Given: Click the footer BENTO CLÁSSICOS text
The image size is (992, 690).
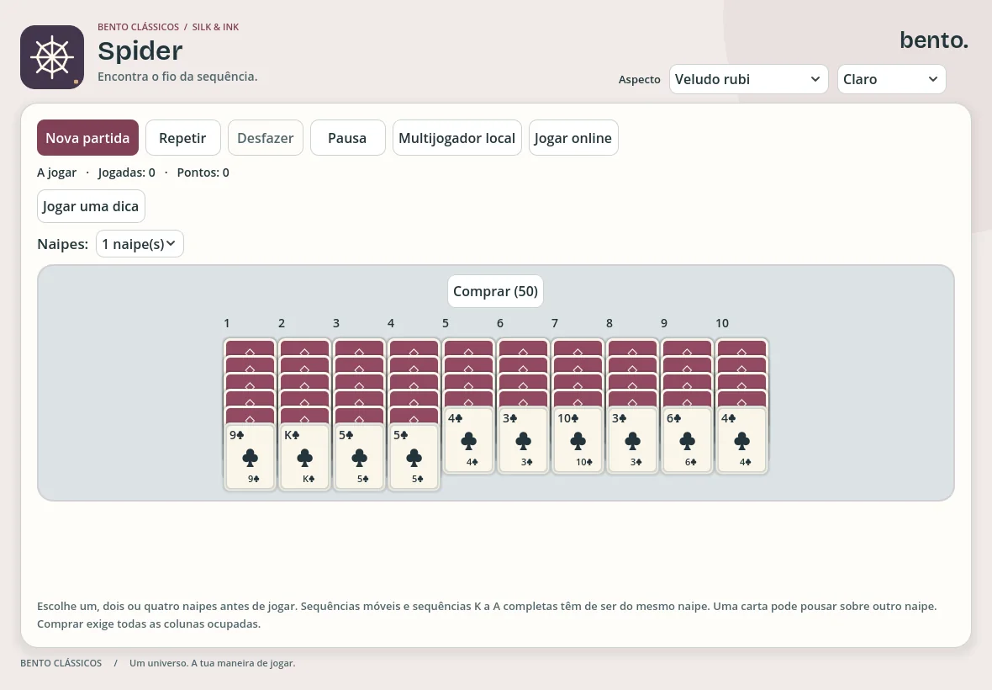Looking at the screenshot, I should [61, 663].
